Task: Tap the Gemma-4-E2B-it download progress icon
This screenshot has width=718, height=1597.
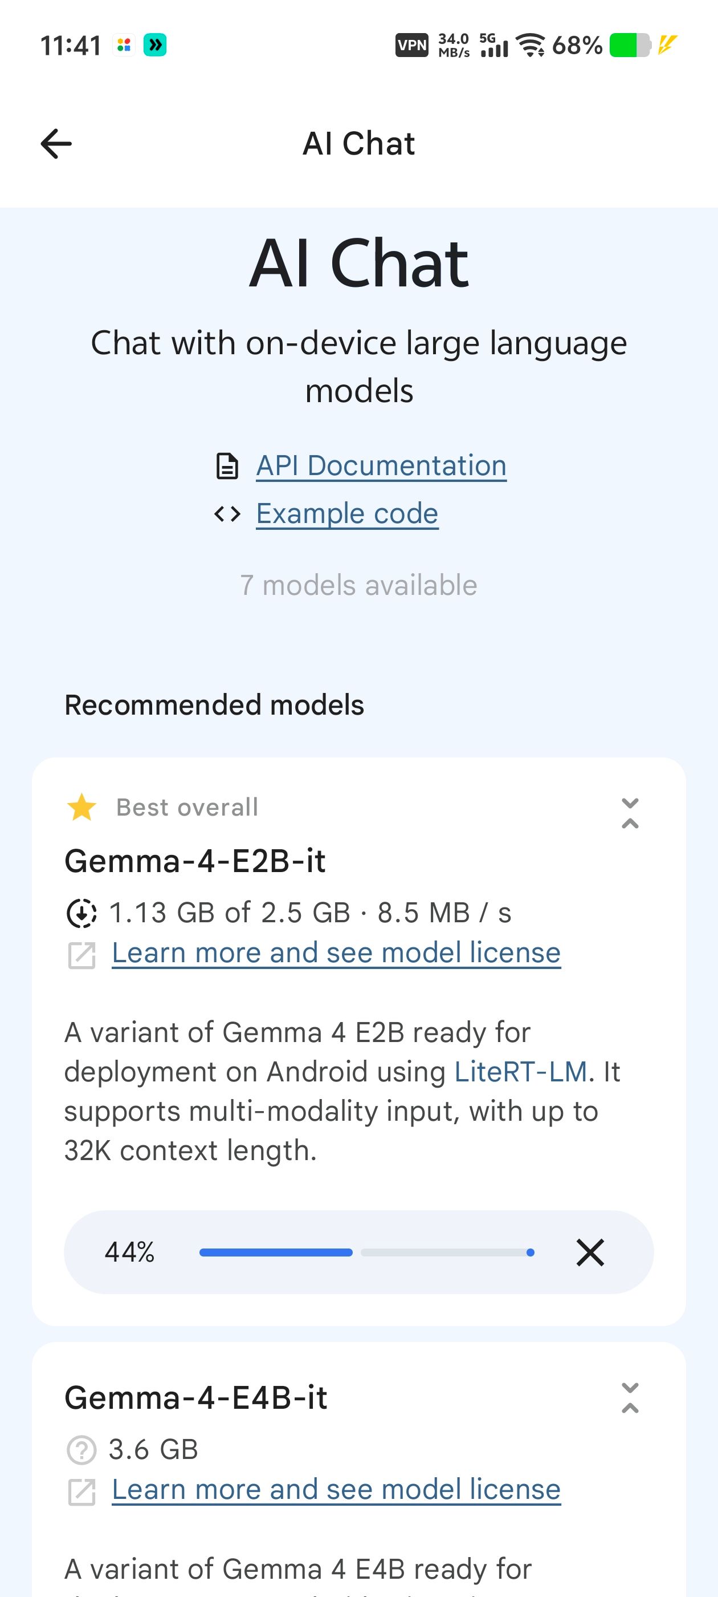Action: tap(81, 913)
